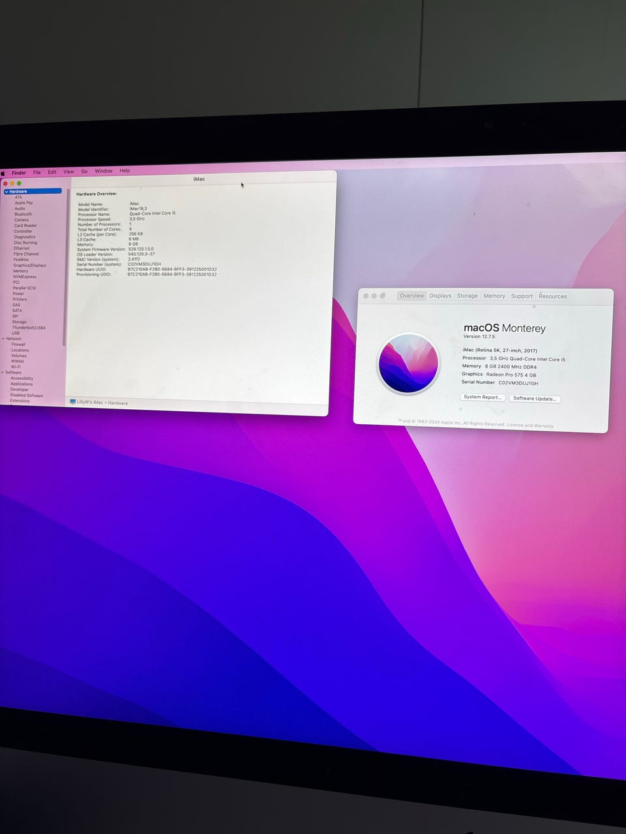Image resolution: width=626 pixels, height=834 pixels.
Task: Select Storage in the System Report sidebar
Action: [20, 322]
